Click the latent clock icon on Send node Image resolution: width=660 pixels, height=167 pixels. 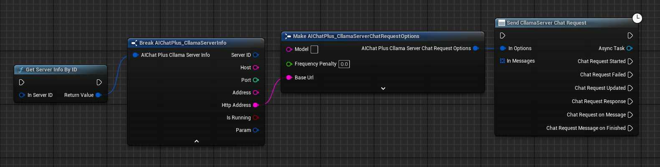[x=637, y=18]
